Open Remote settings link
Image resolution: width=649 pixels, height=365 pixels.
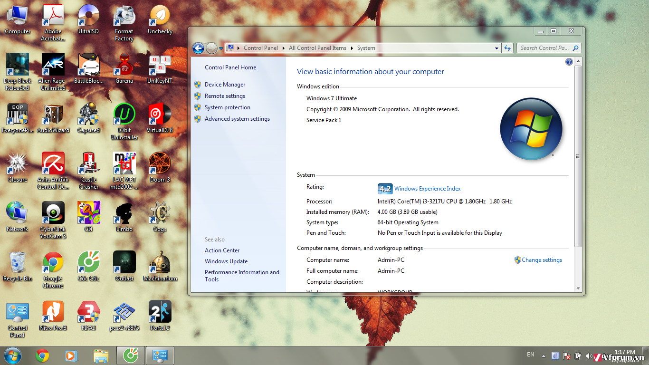click(x=225, y=96)
